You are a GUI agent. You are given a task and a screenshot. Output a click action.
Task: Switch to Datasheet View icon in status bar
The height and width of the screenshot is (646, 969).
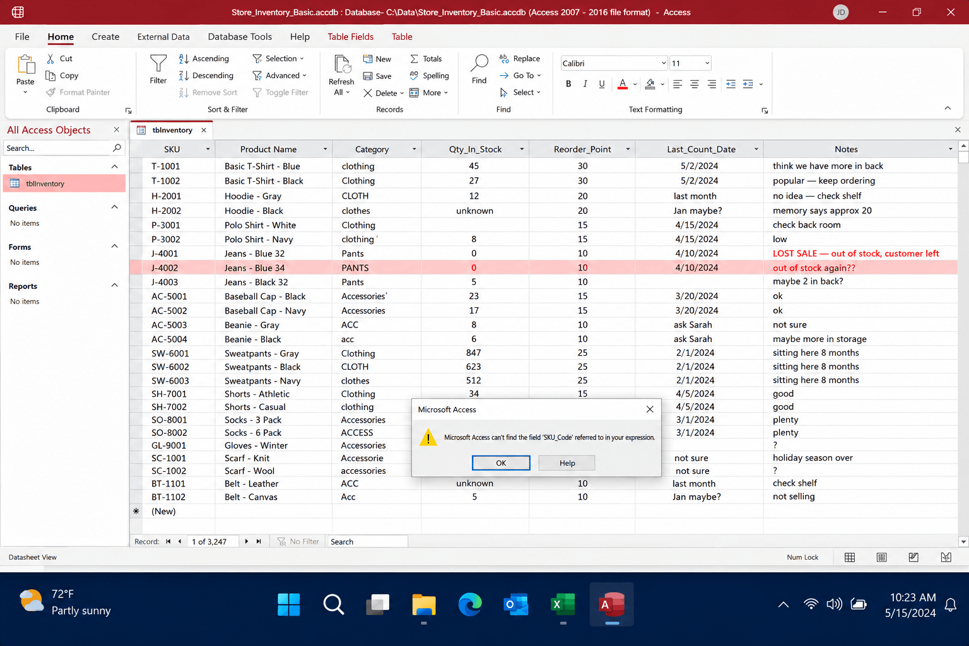tap(850, 557)
